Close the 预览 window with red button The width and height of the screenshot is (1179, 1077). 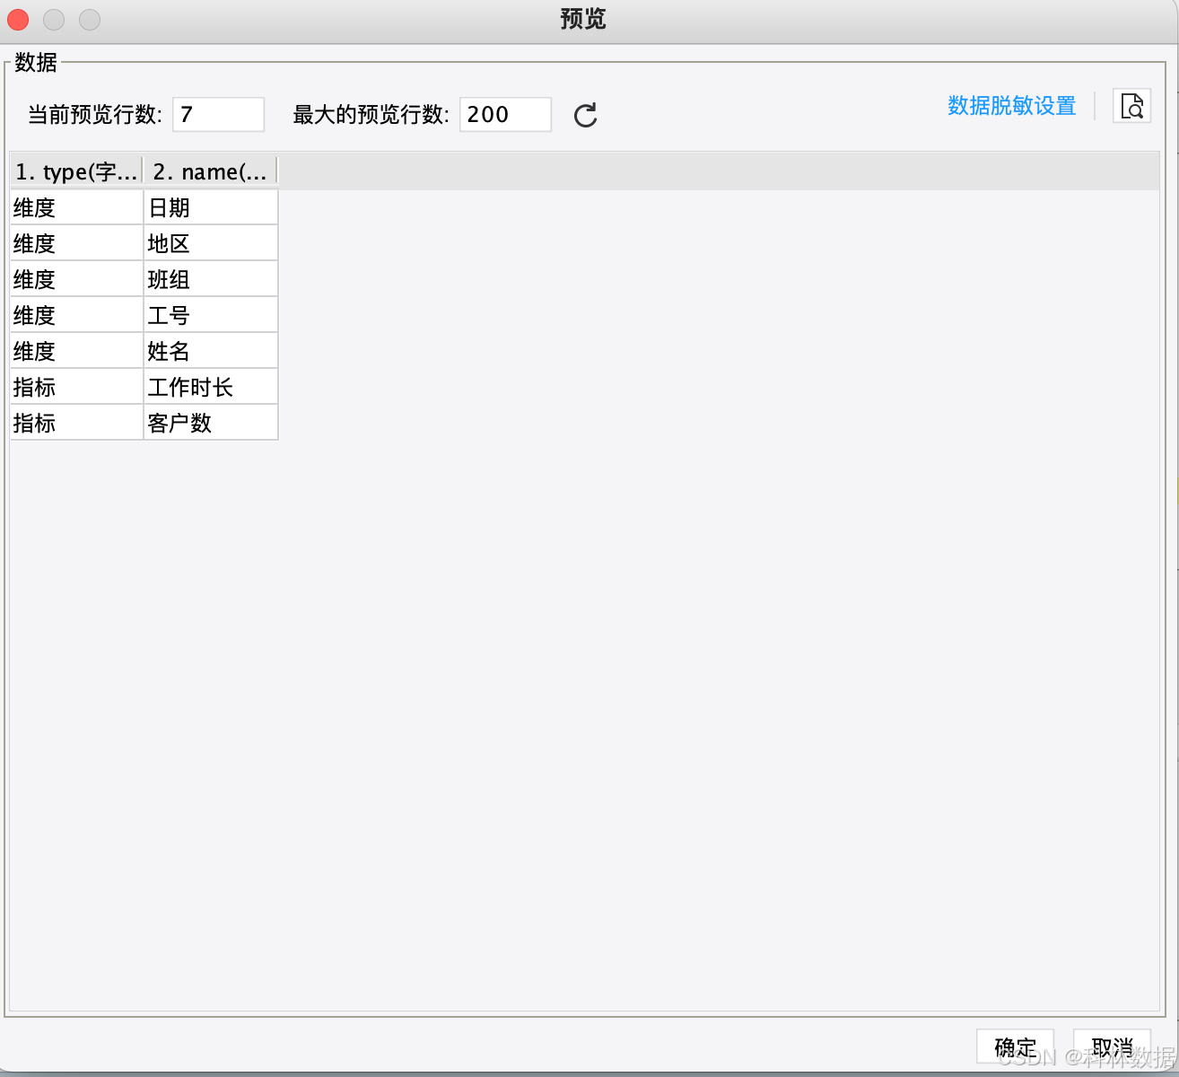pos(18,19)
